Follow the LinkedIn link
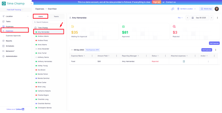 20,109
